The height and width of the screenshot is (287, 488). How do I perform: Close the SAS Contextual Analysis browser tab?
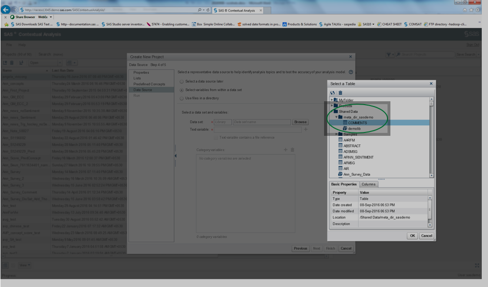tap(261, 10)
